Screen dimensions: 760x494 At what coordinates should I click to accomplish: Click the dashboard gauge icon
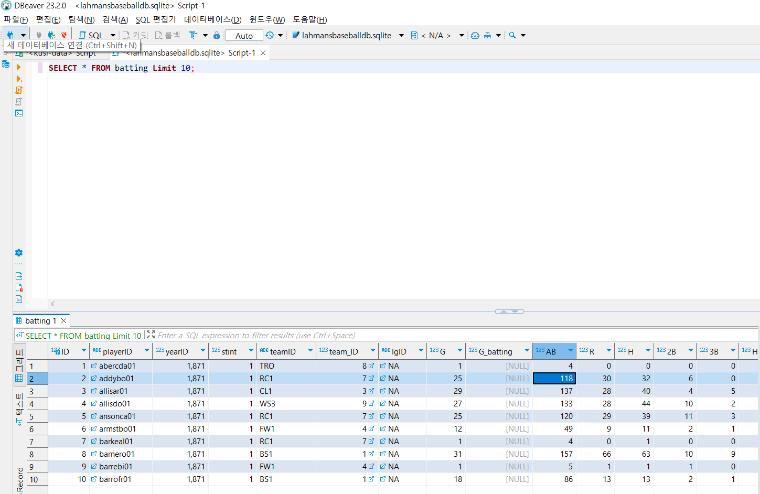(475, 35)
